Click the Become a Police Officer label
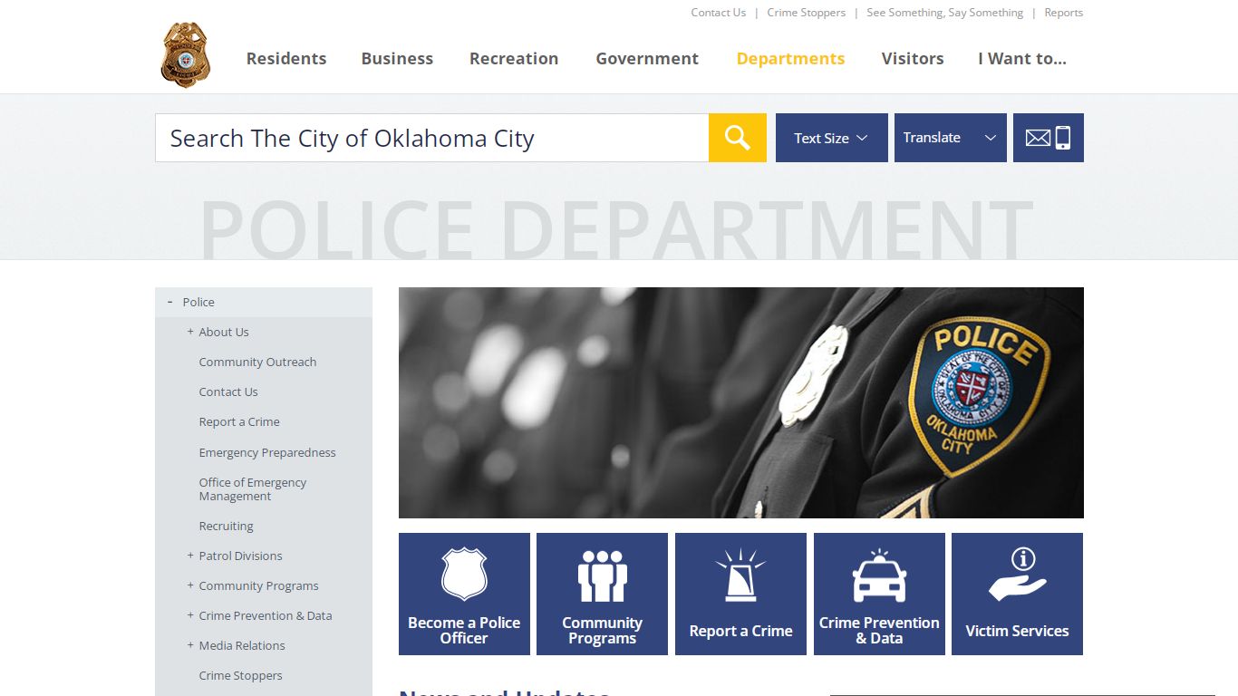The width and height of the screenshot is (1238, 696). click(x=464, y=630)
